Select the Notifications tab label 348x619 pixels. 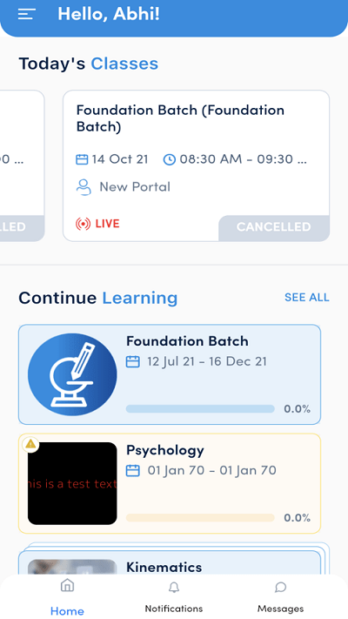click(174, 608)
